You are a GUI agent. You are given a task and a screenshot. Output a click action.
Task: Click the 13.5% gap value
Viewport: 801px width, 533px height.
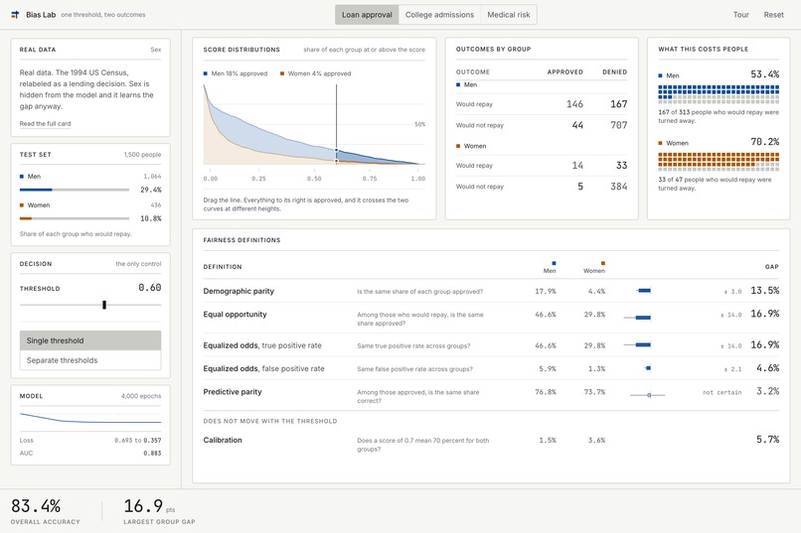pos(765,290)
